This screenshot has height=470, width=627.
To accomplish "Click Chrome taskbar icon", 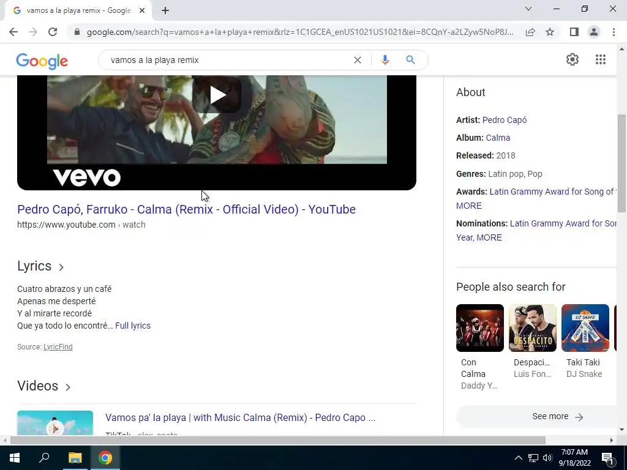I will (x=105, y=458).
